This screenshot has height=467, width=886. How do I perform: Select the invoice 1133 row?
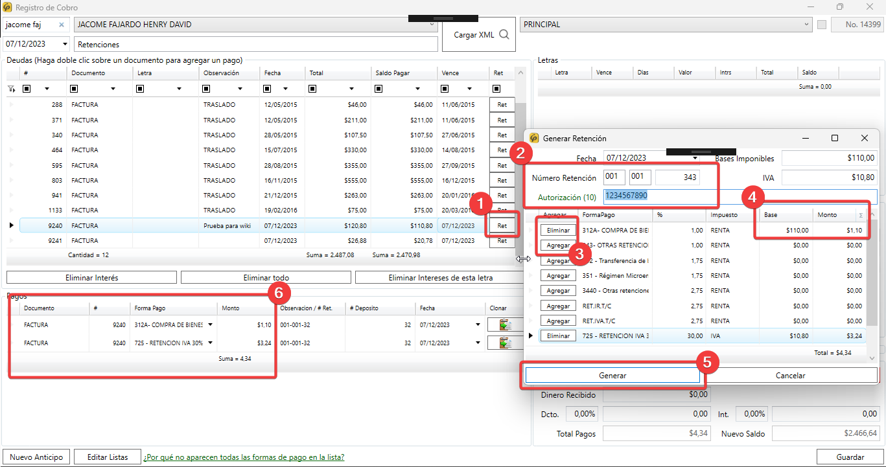click(x=261, y=210)
